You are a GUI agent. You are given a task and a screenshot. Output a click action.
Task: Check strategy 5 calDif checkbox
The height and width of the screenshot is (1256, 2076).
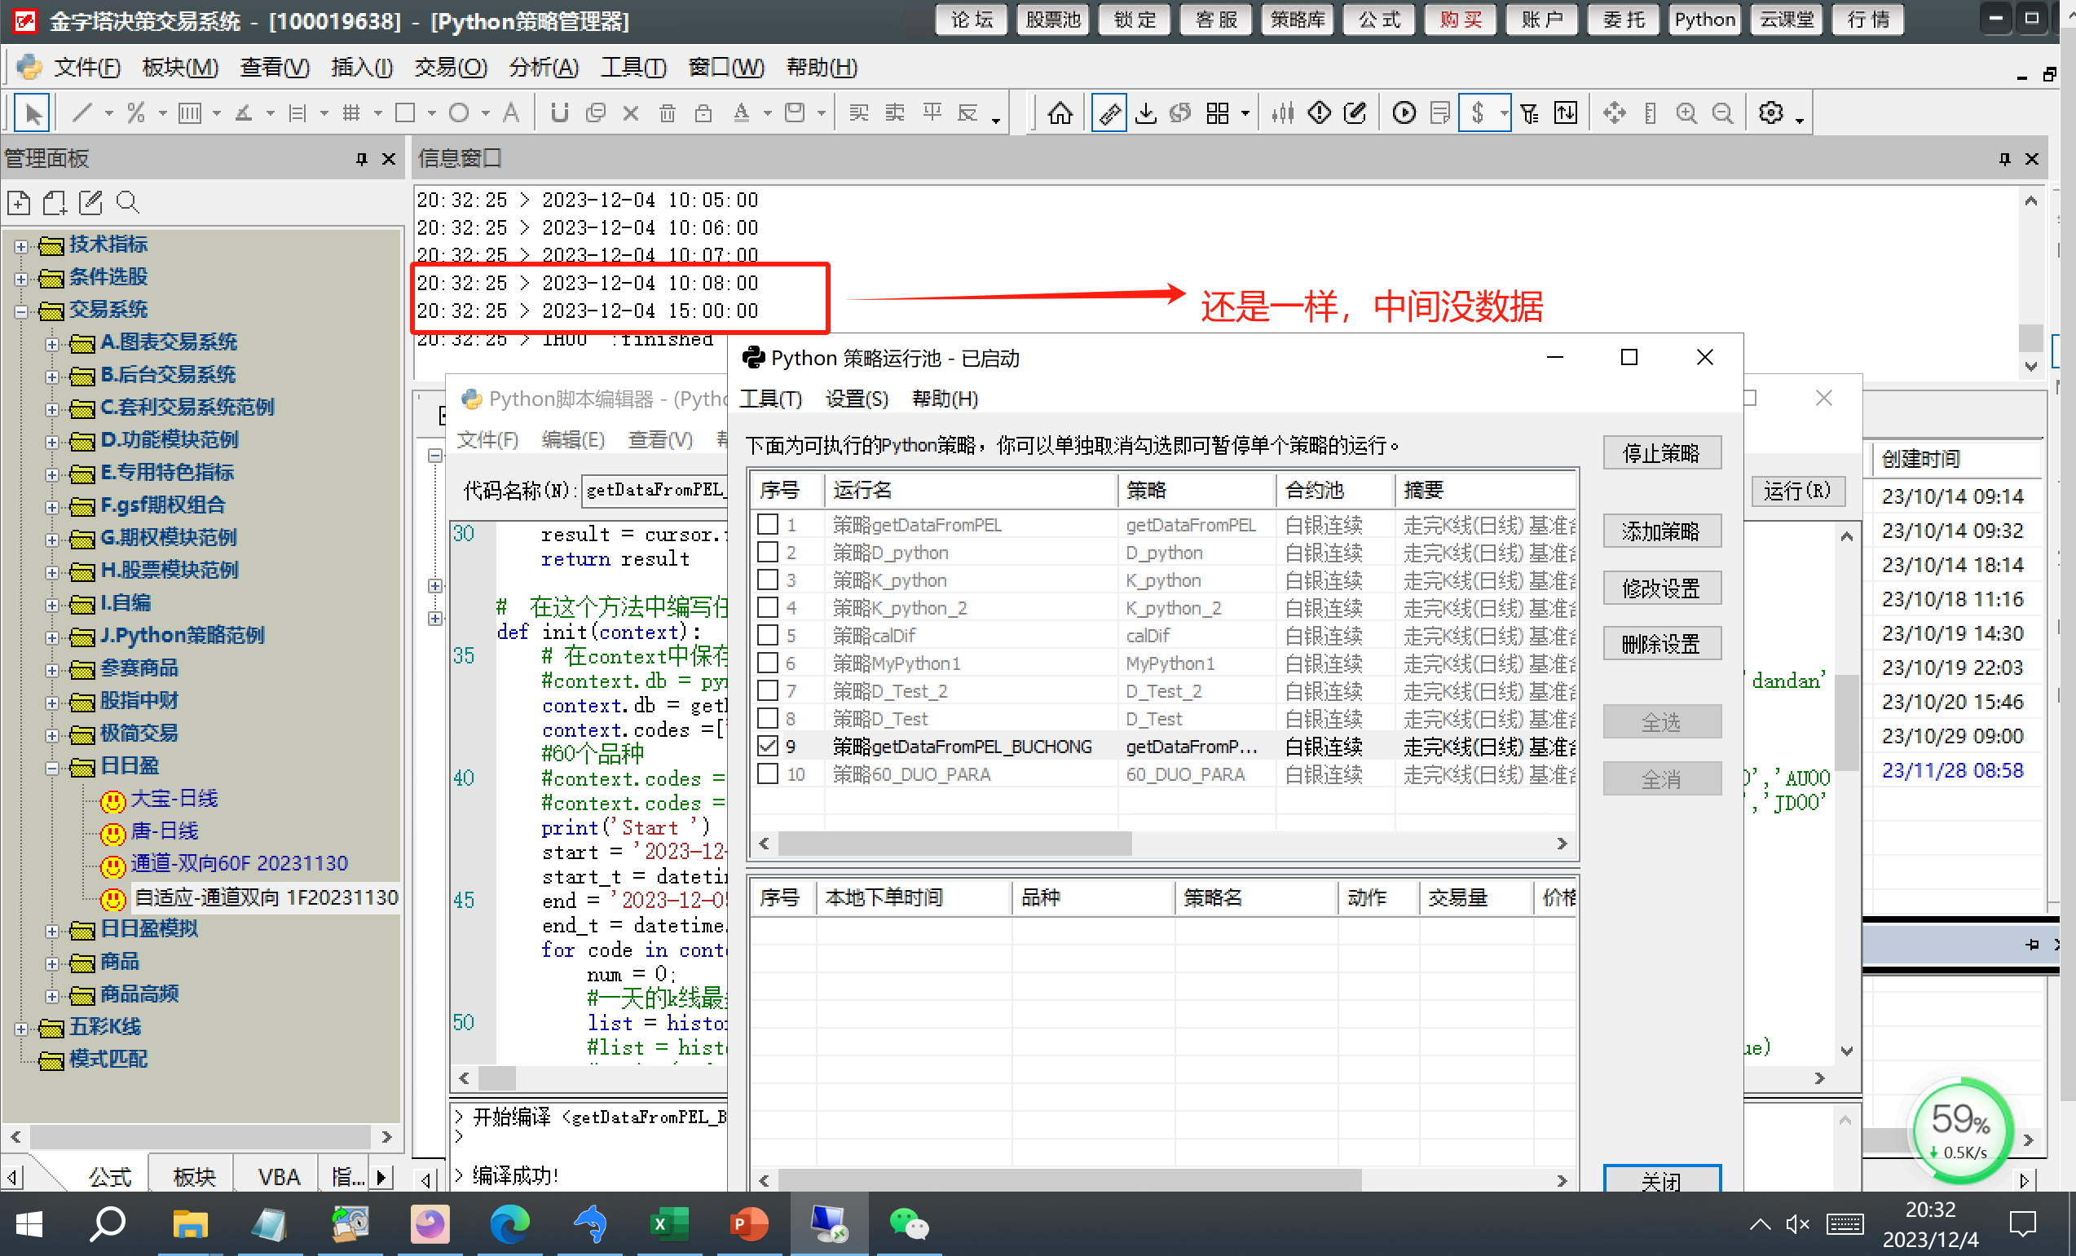point(768,635)
